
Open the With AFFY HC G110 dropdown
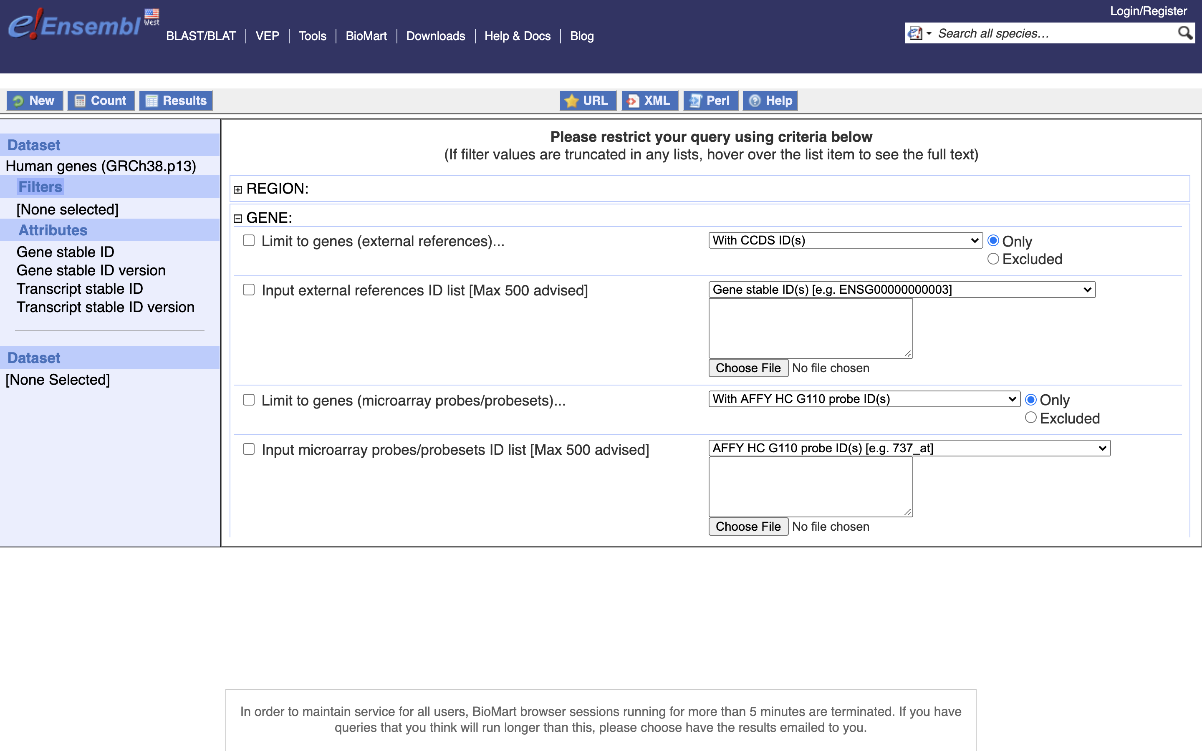click(x=864, y=399)
